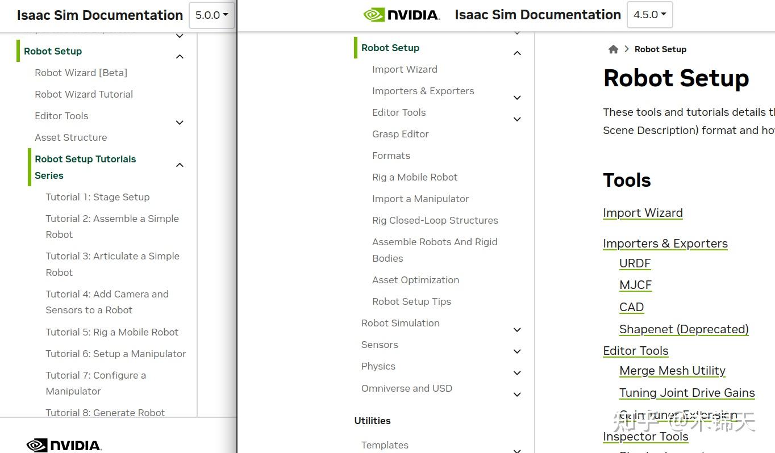Viewport: 775px width, 453px height.
Task: Expand the Importers & Exporters sidebar item
Action: click(517, 98)
